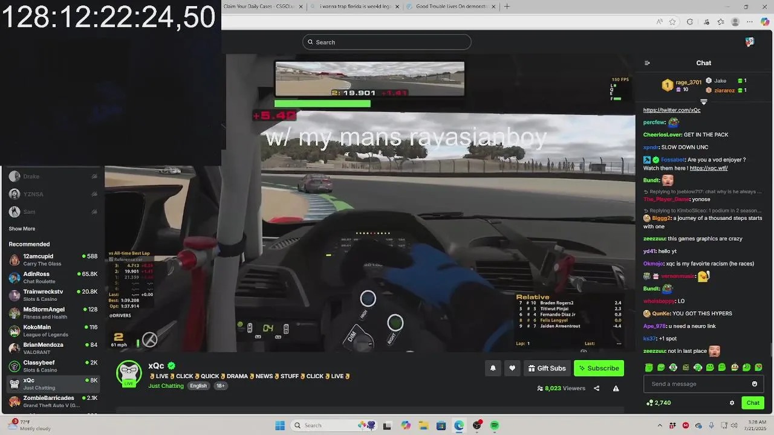Click the browser favorites star icon

[672, 22]
